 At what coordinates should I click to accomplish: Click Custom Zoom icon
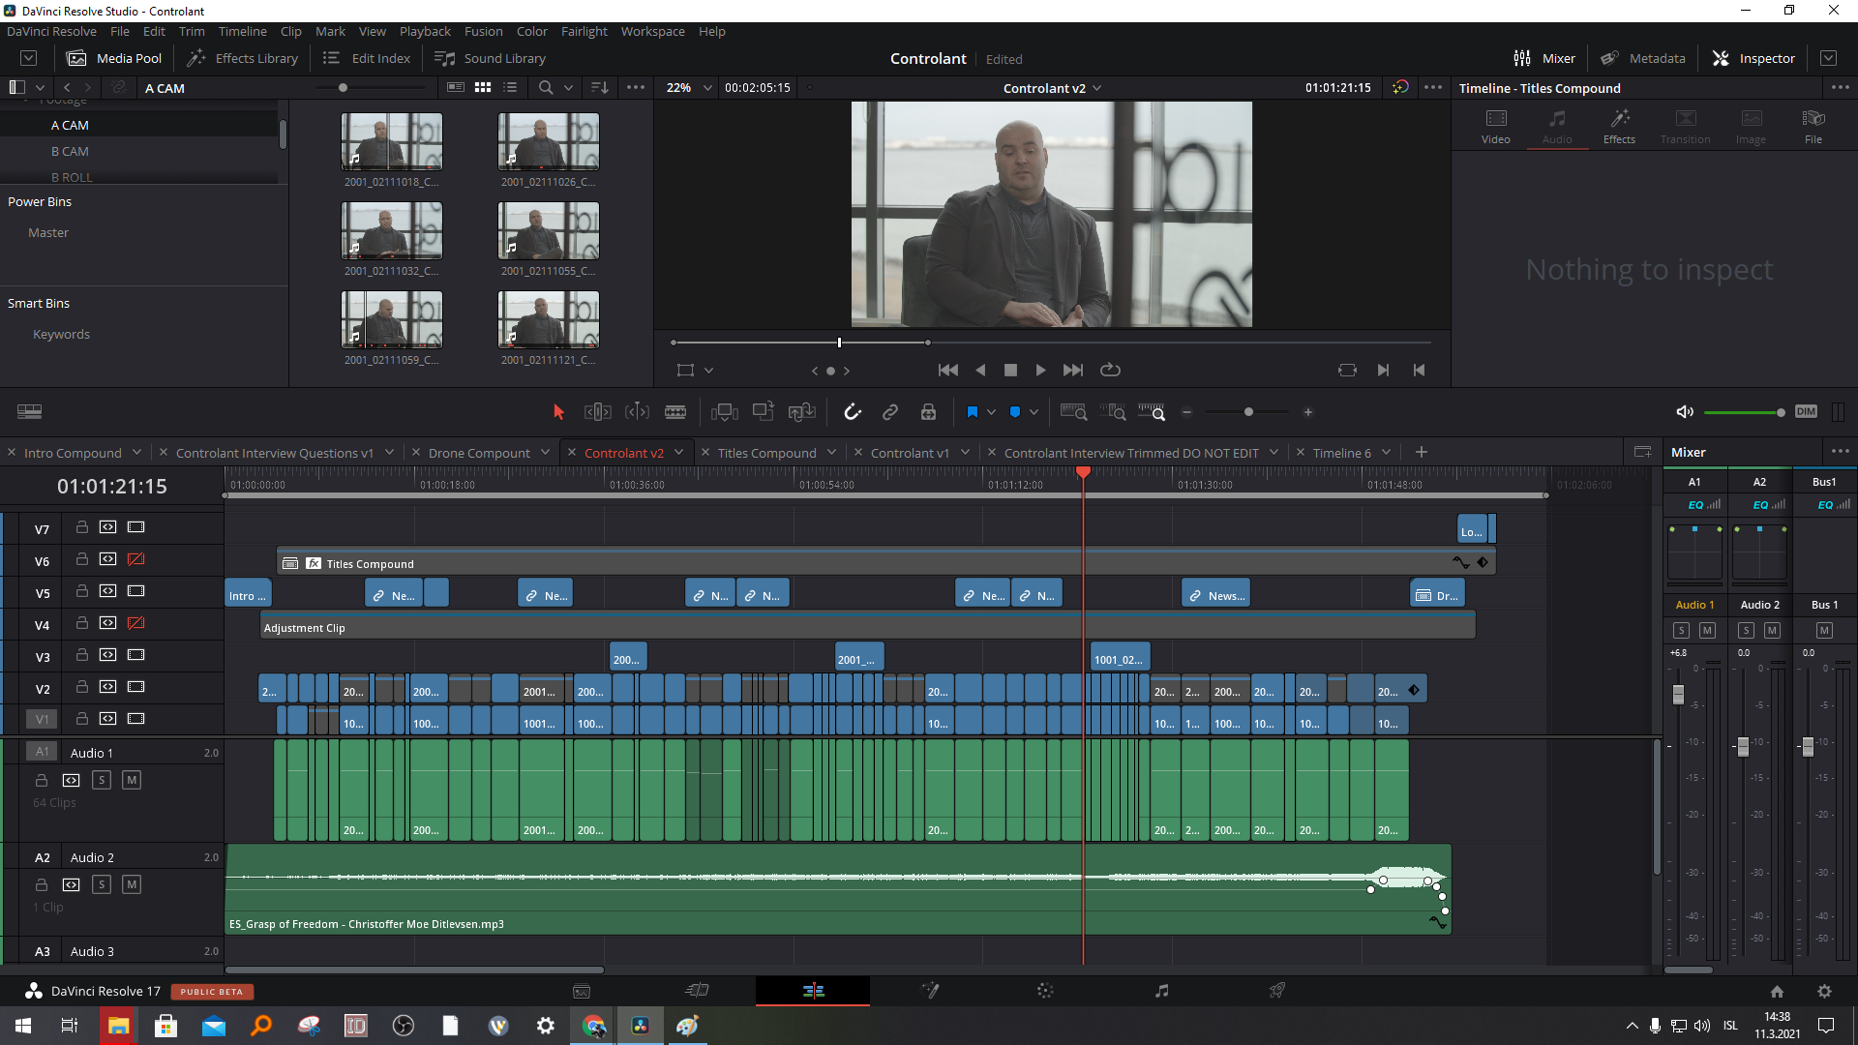coord(1152,412)
